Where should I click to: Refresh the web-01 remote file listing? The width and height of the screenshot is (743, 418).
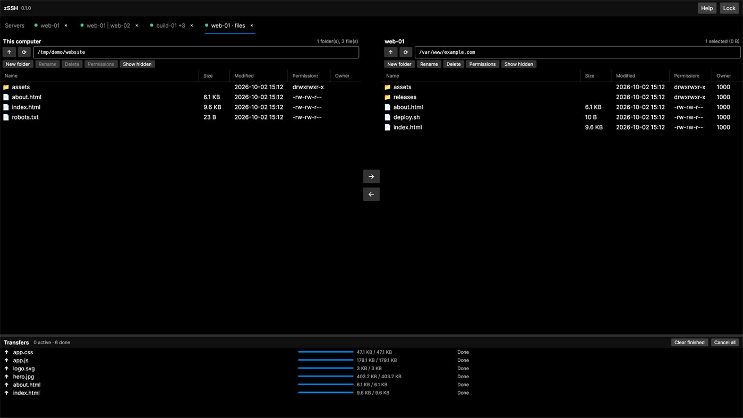coord(406,52)
